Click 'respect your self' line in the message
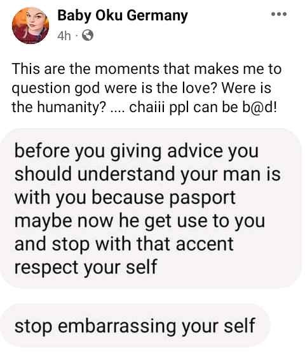This screenshot has height=353, width=305. (x=86, y=268)
